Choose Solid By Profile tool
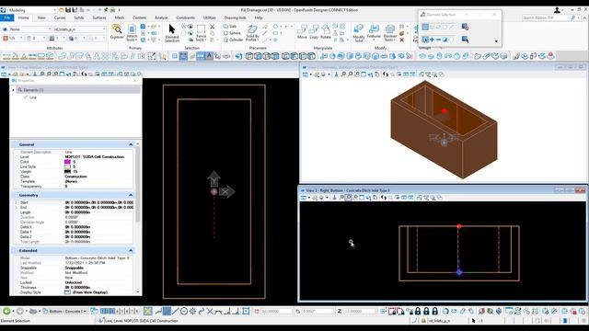Screen dimensions: 589x331 252,33
